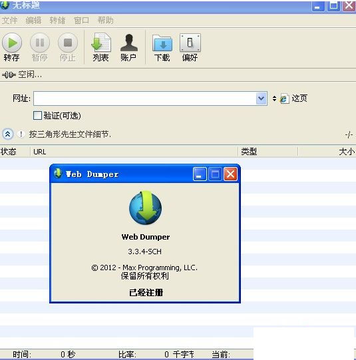Click the 当前: status bar label

(220, 355)
